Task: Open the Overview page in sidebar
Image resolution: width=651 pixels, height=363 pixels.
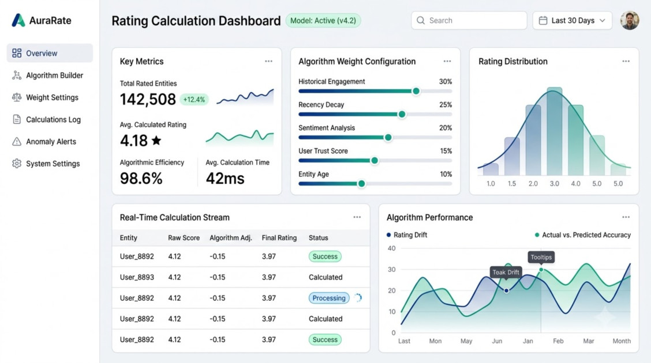Action: pos(50,53)
